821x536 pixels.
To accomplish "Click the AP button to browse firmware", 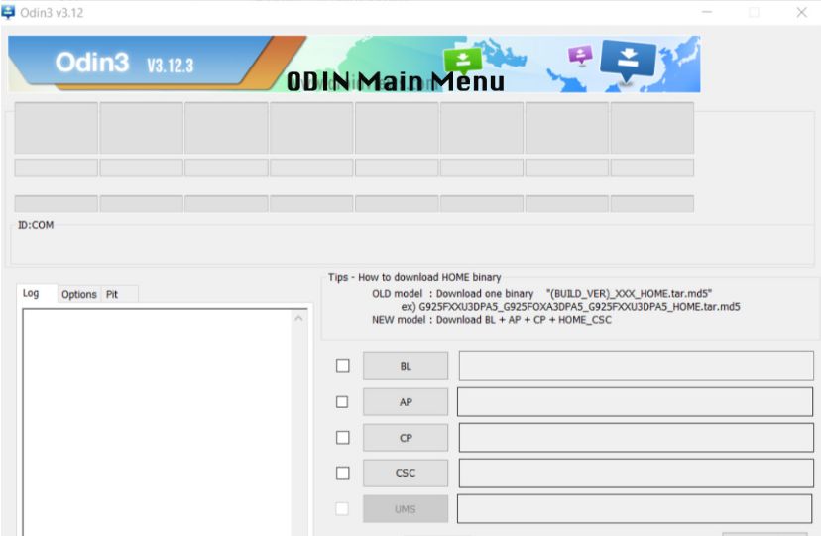I will [406, 402].
